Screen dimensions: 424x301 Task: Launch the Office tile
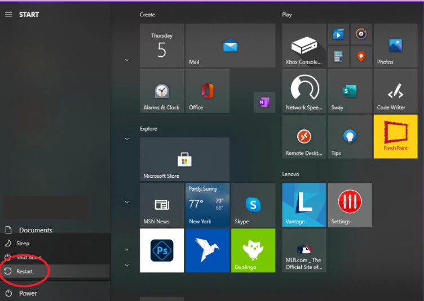click(207, 91)
